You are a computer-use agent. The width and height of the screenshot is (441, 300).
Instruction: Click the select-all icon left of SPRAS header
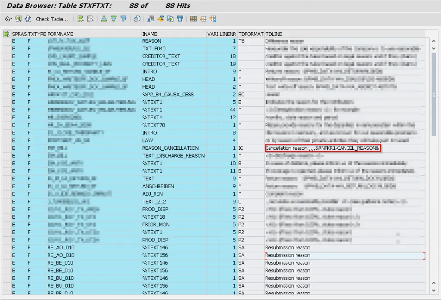(6, 34)
